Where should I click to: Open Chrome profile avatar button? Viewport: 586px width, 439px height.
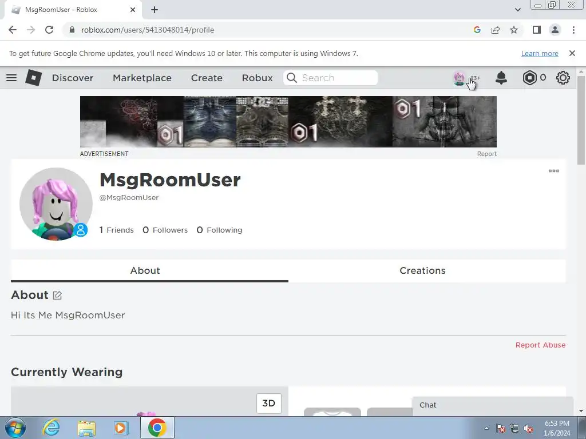(x=555, y=30)
